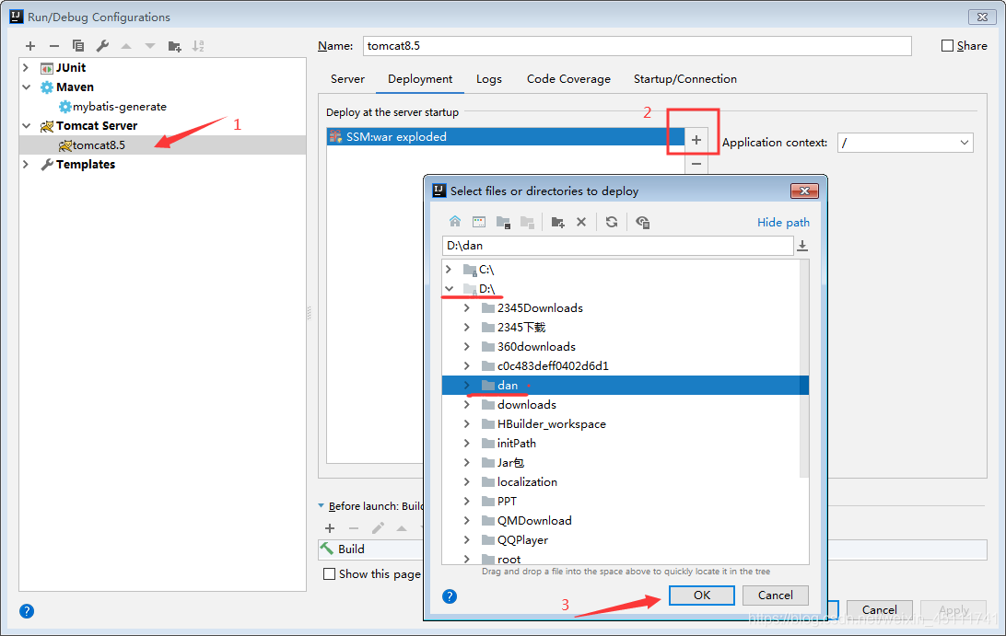Click Apply button in configurations window

pos(953,609)
